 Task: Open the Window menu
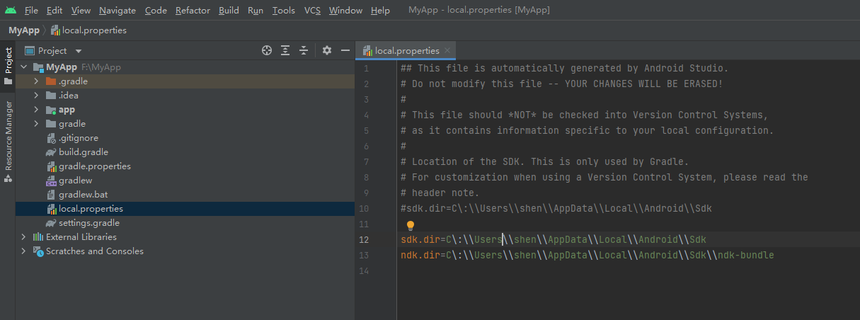(x=345, y=11)
